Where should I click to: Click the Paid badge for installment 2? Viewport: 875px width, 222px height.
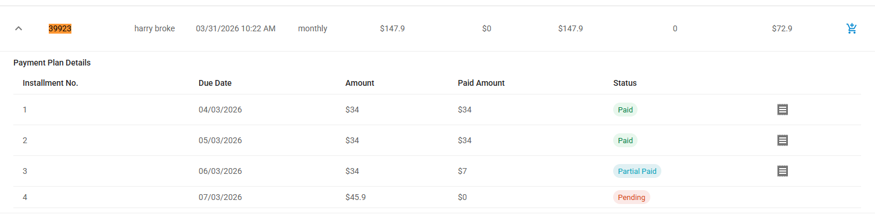tap(625, 140)
